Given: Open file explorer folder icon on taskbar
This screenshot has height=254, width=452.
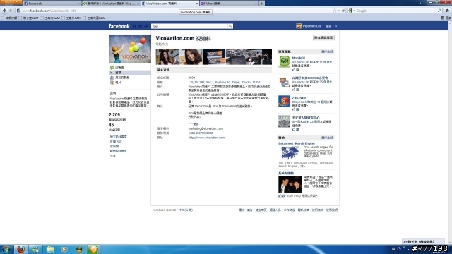Looking at the screenshot, I should [x=50, y=249].
